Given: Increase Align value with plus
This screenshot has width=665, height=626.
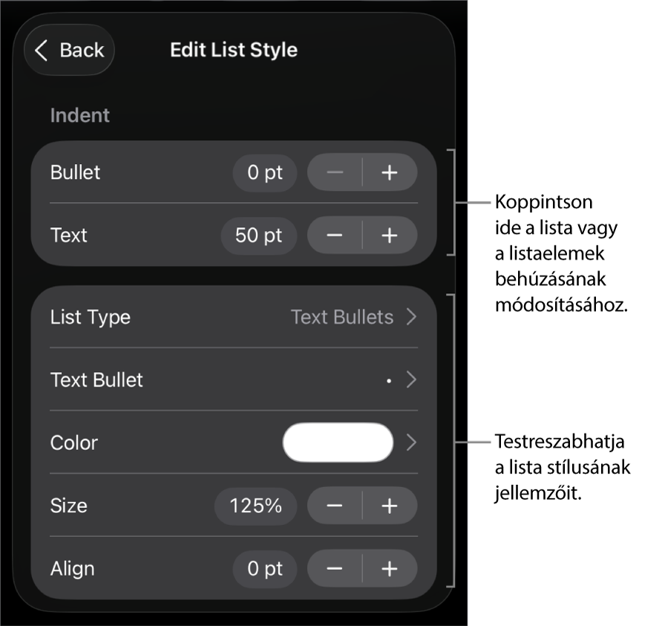Looking at the screenshot, I should [390, 569].
